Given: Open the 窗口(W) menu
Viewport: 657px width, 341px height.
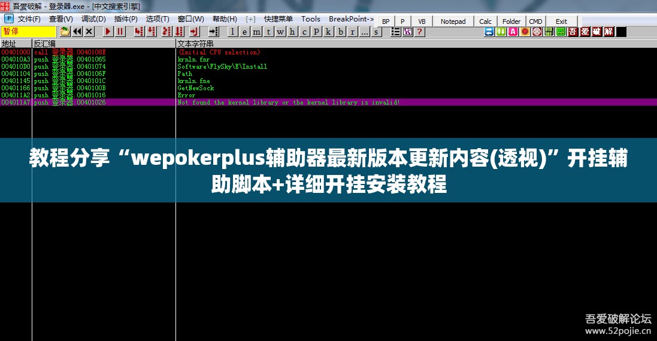Looking at the screenshot, I should [190, 19].
